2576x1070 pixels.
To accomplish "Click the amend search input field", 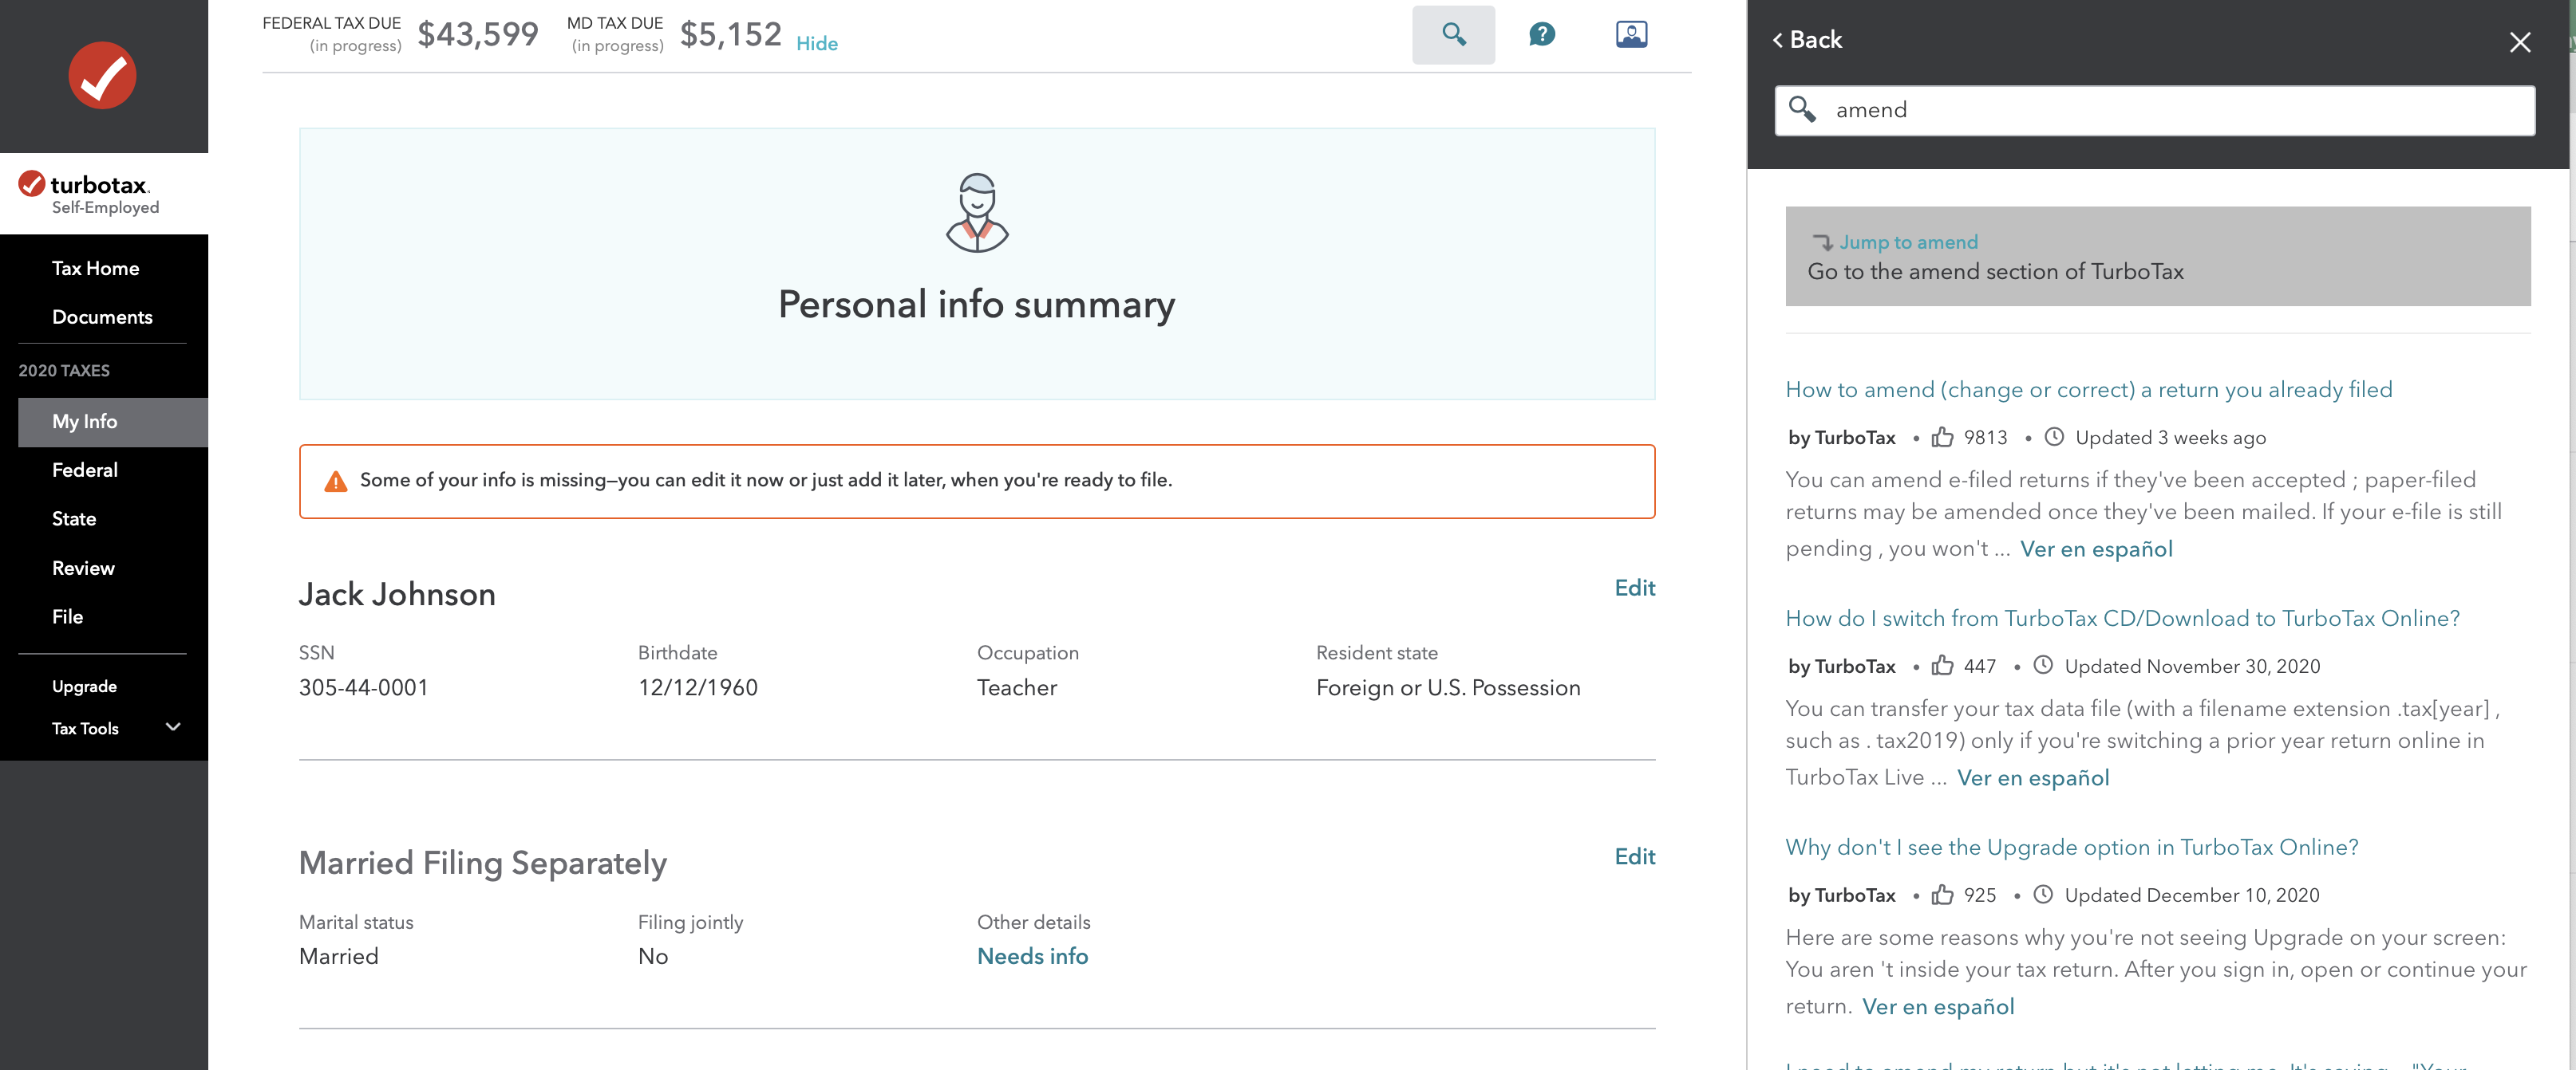I will [2170, 111].
